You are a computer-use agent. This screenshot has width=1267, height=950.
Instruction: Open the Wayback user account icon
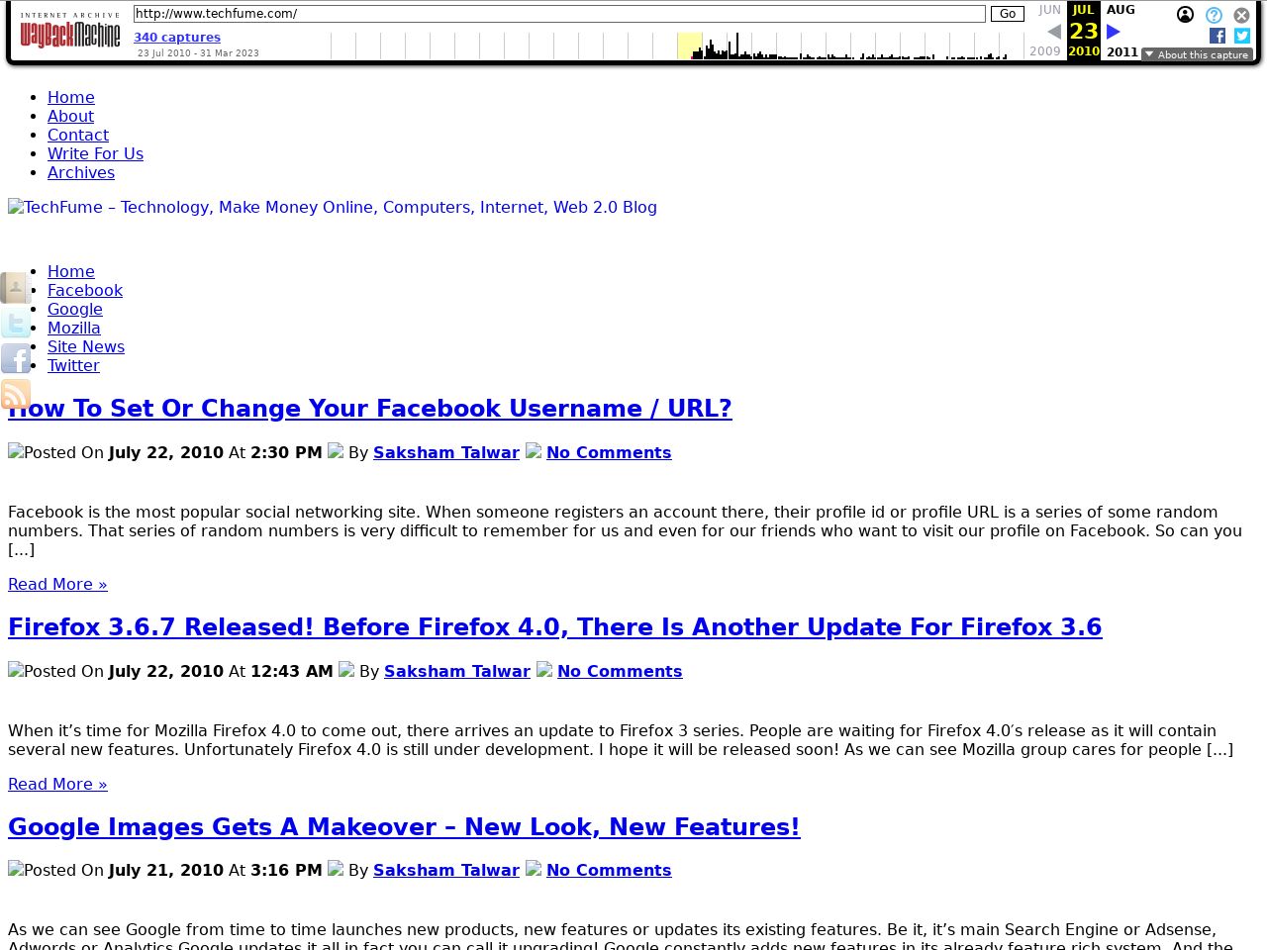tap(1185, 15)
